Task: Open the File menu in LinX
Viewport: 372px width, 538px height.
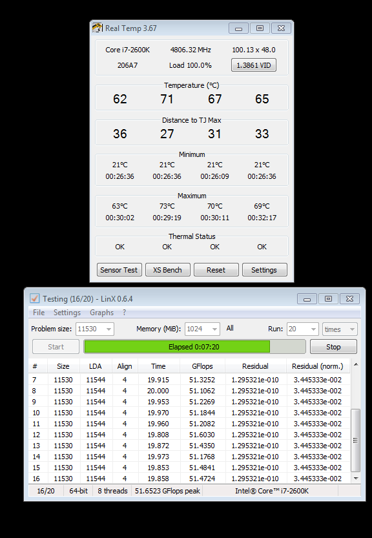Action: 39,313
